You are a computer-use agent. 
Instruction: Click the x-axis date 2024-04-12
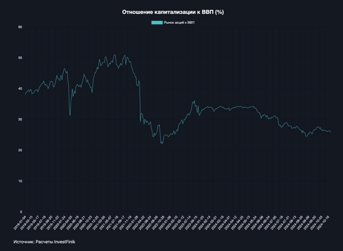(230, 223)
